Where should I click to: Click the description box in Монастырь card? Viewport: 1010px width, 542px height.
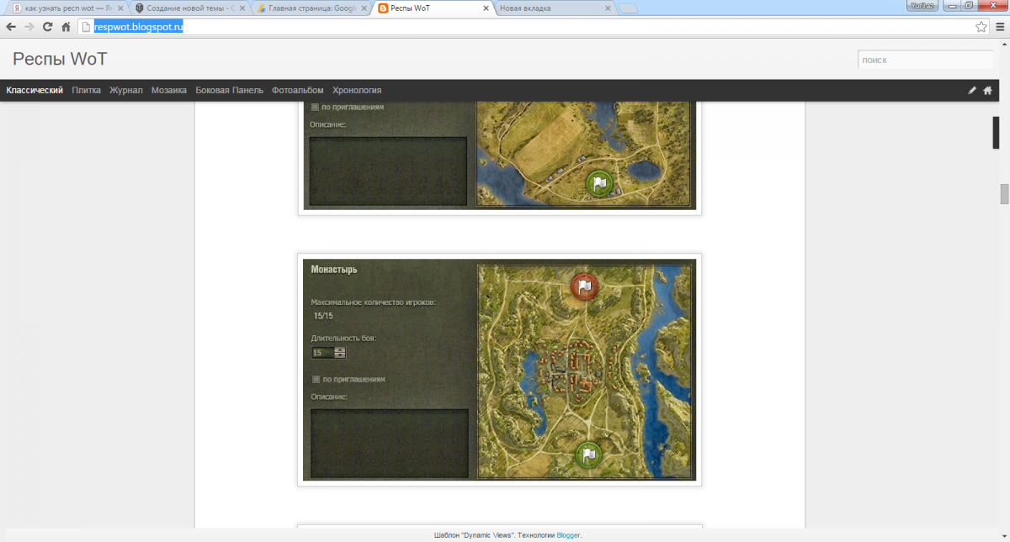click(x=389, y=444)
